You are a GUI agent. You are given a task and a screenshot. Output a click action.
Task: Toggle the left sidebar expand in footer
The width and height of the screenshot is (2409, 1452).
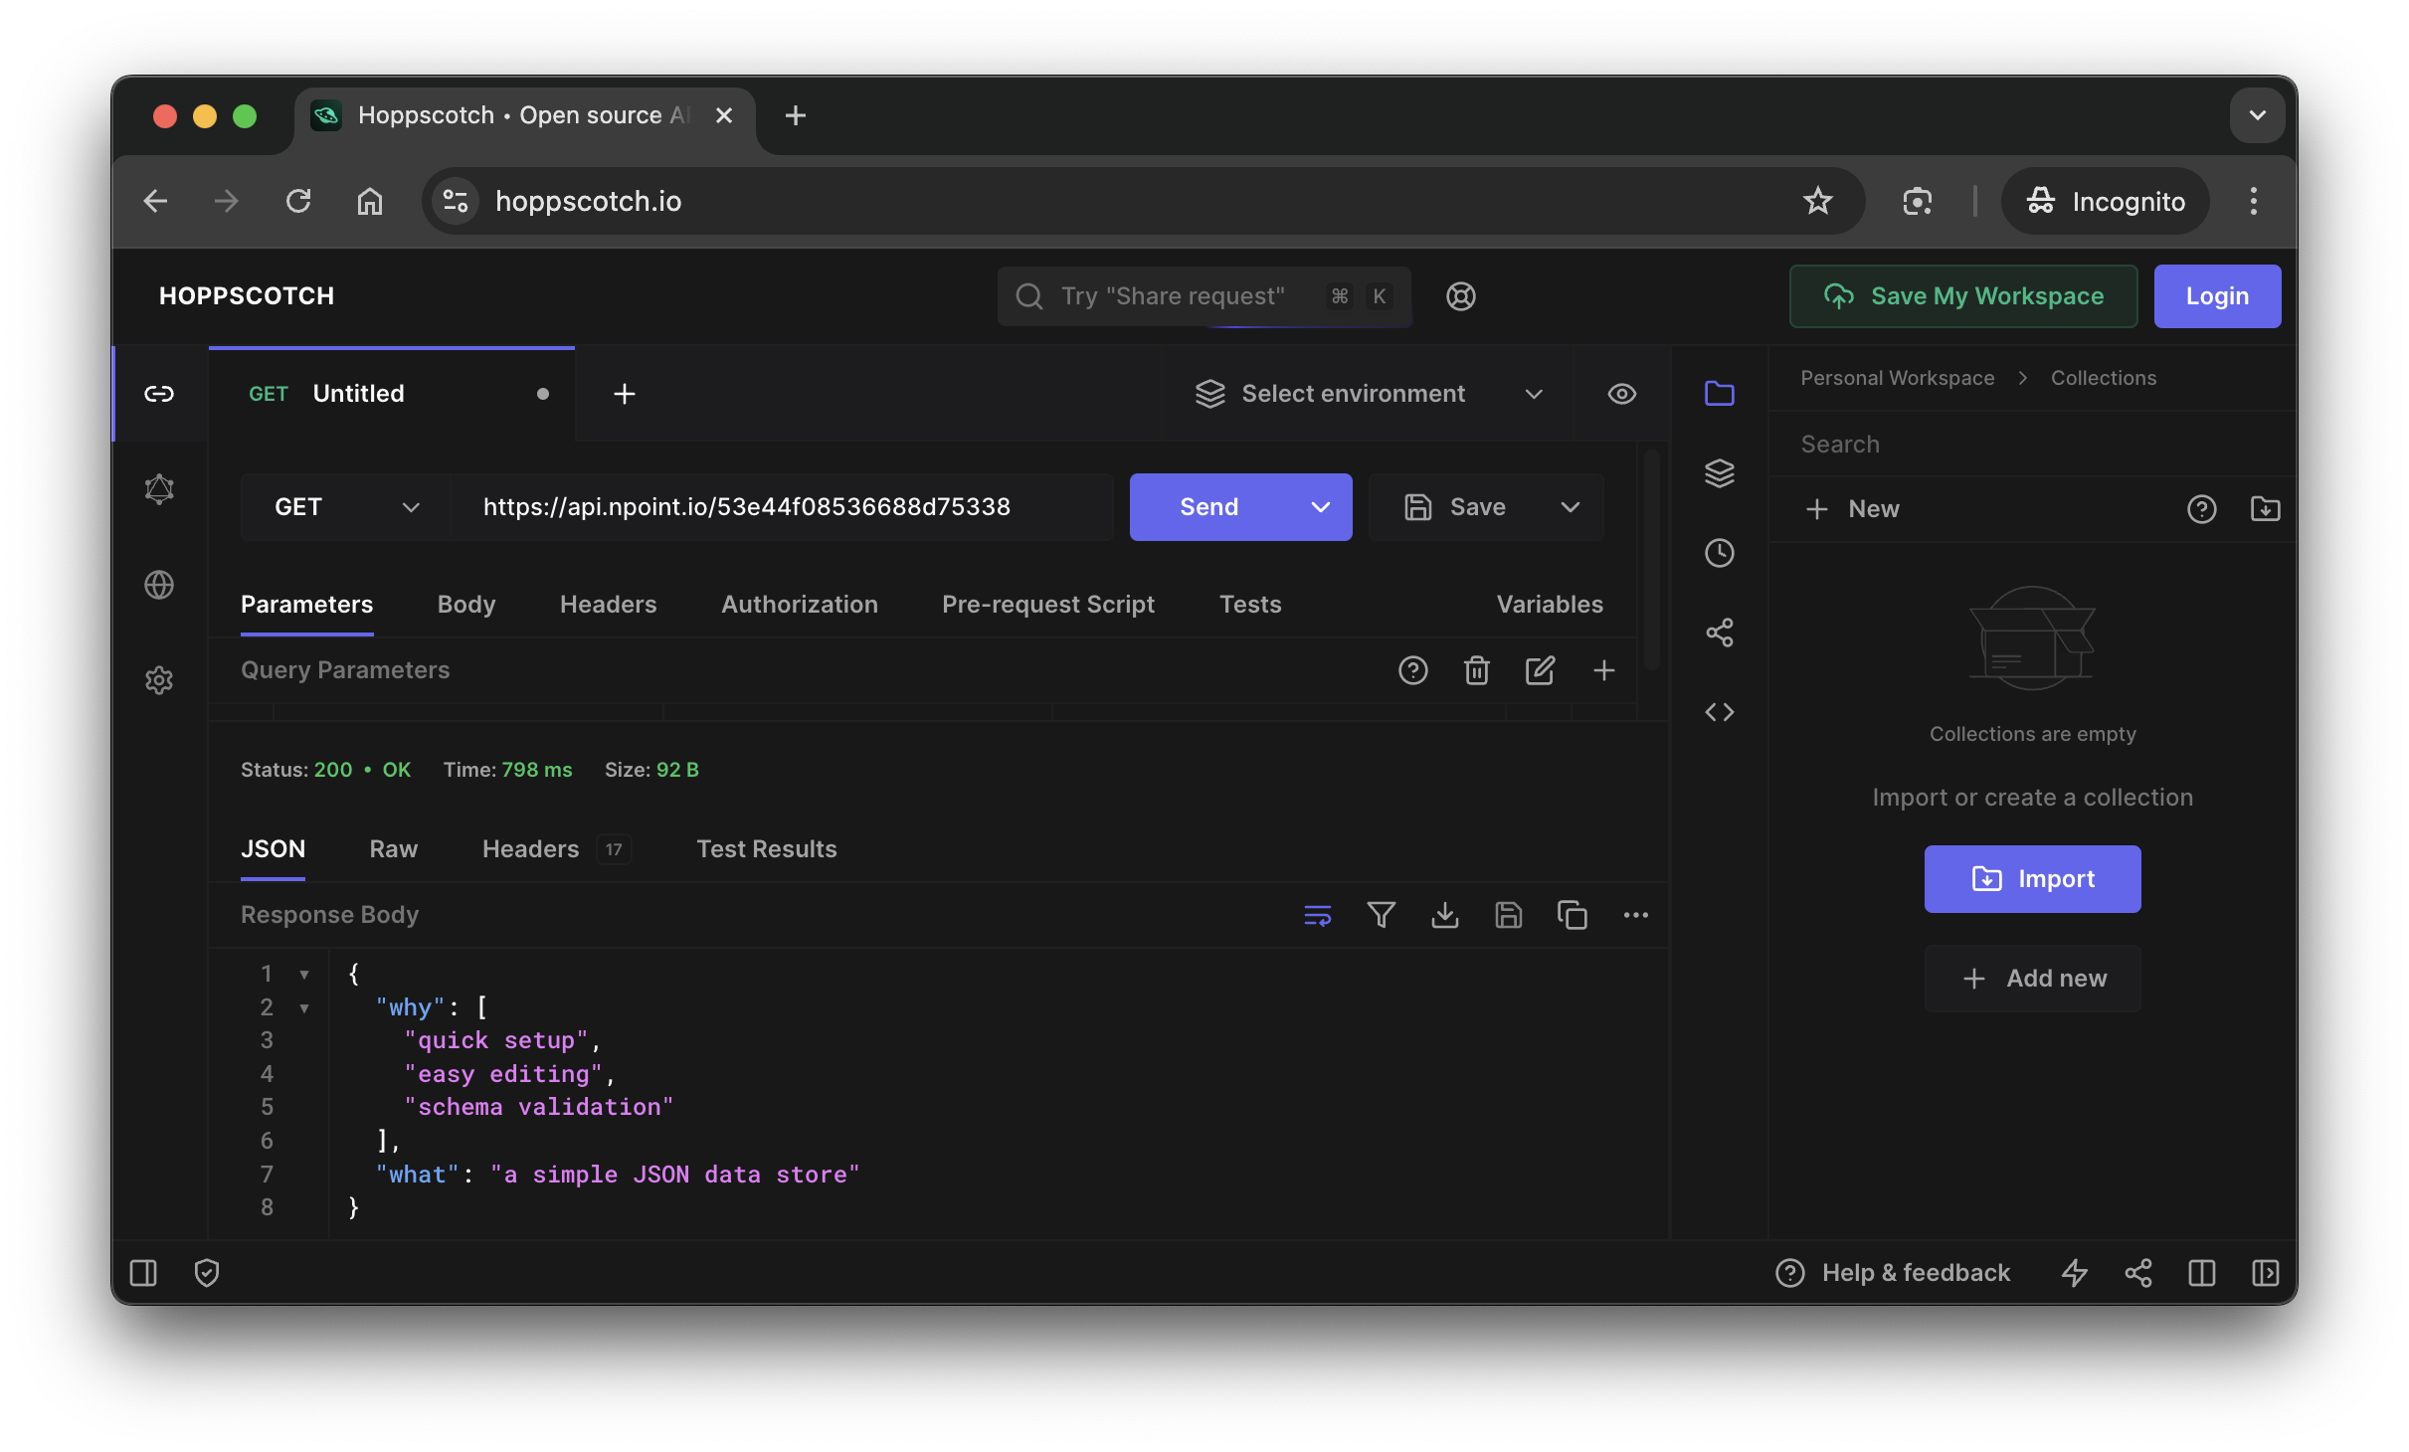143,1273
